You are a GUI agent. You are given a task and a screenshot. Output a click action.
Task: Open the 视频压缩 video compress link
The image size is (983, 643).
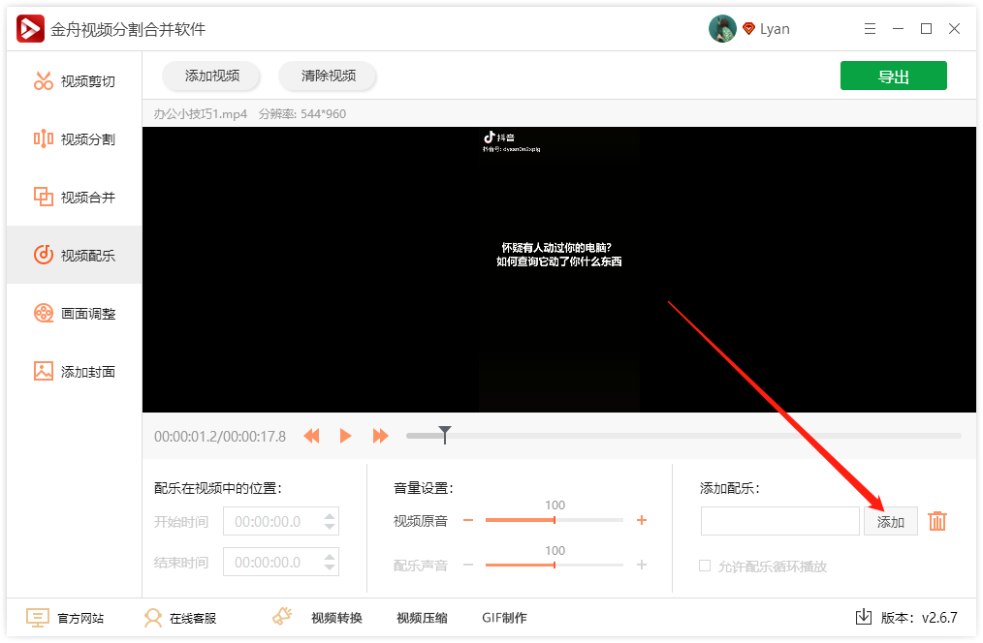pyautogui.click(x=422, y=618)
